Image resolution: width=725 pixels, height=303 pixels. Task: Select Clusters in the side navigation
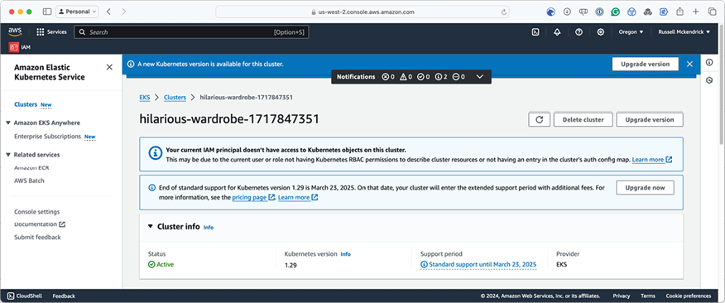(26, 104)
